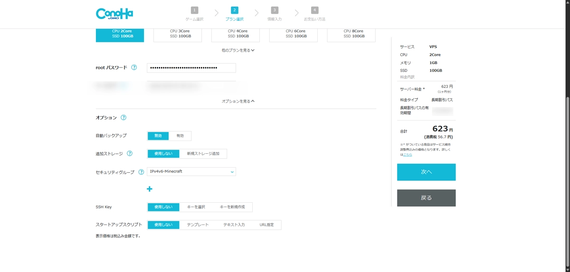
Task: Select SSH Key キーを新規作成 option
Action: (x=232, y=207)
